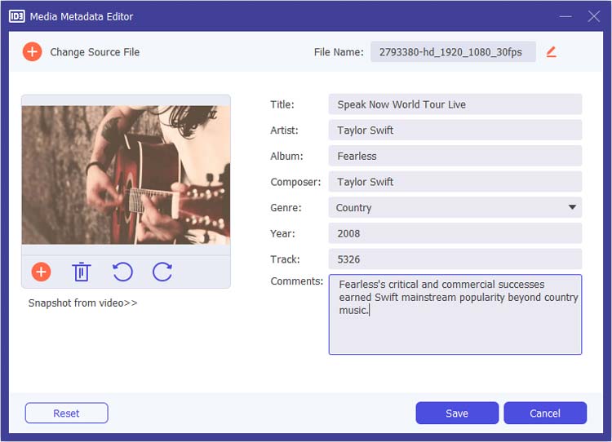The height and width of the screenshot is (442, 612).
Task: Click the 'Title:' label
Action: click(x=282, y=104)
